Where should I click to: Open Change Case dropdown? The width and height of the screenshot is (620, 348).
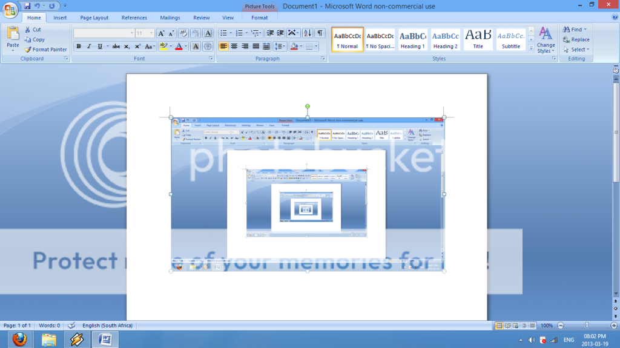click(149, 46)
